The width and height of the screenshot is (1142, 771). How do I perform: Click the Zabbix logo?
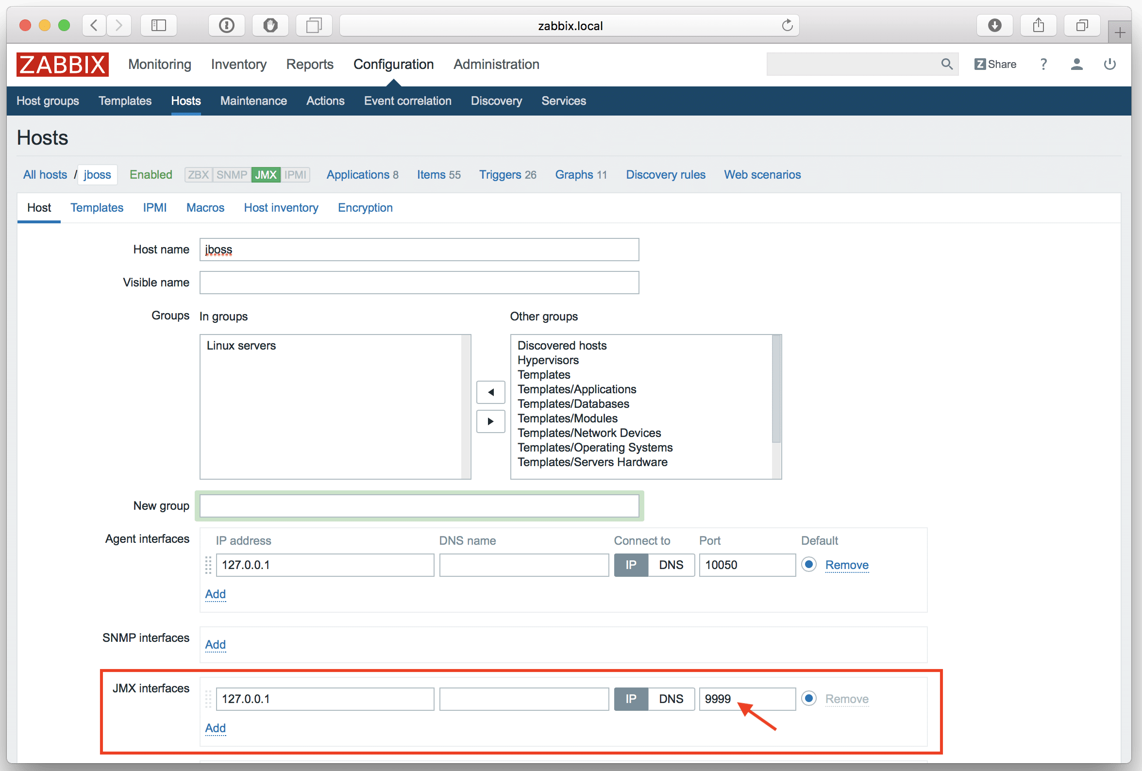[63, 65]
